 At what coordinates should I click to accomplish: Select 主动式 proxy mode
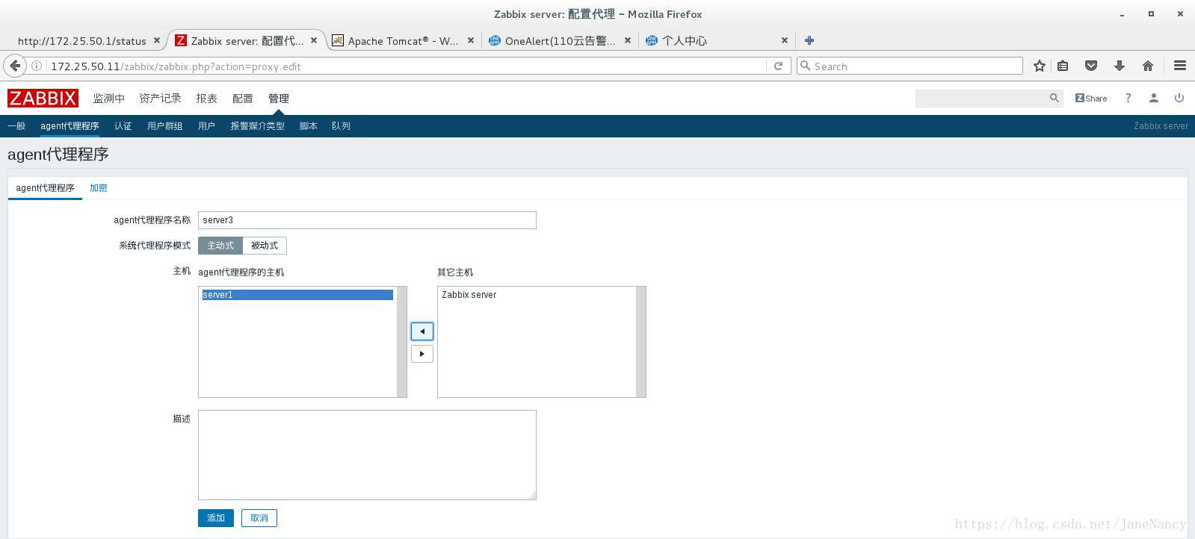pyautogui.click(x=220, y=246)
